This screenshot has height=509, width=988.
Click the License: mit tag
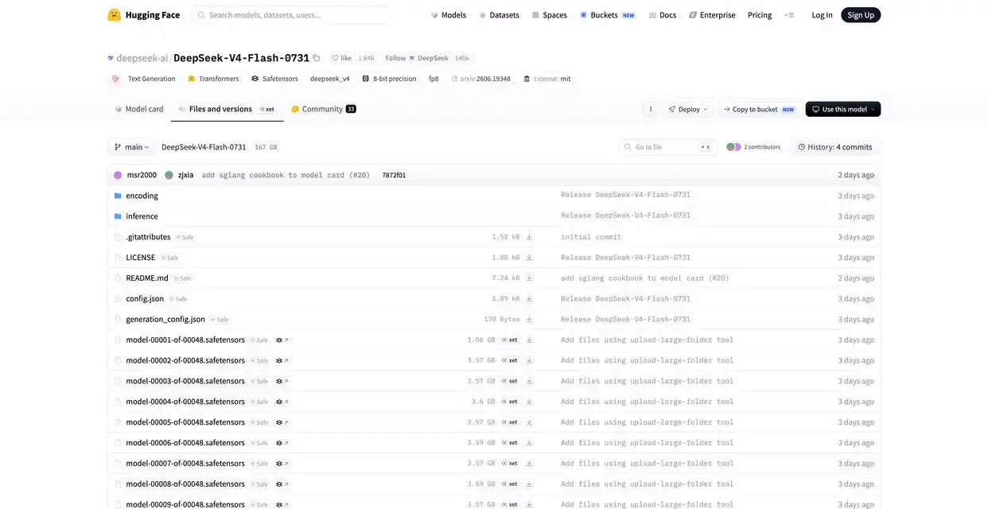[547, 79]
